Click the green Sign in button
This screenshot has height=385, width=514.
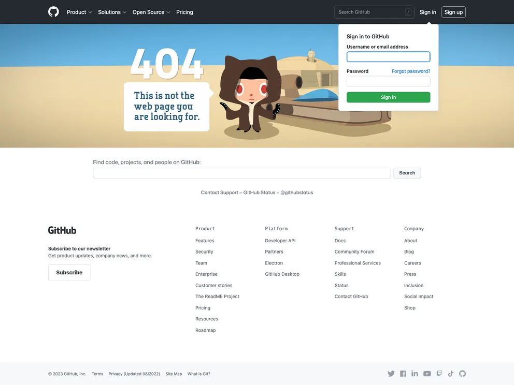[388, 97]
